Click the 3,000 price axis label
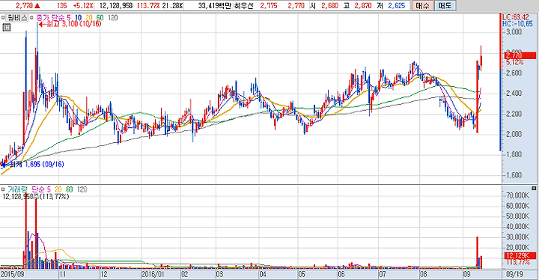The image size is (539, 280). coord(514,31)
